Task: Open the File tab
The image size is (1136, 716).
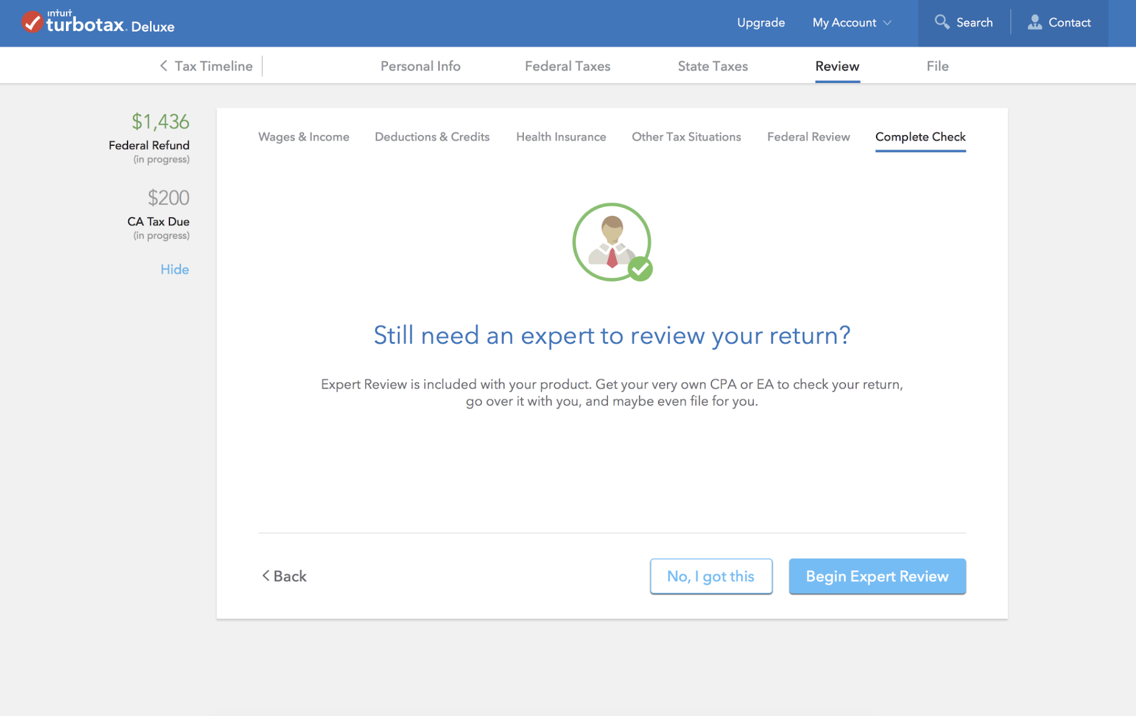Action: pyautogui.click(x=937, y=66)
